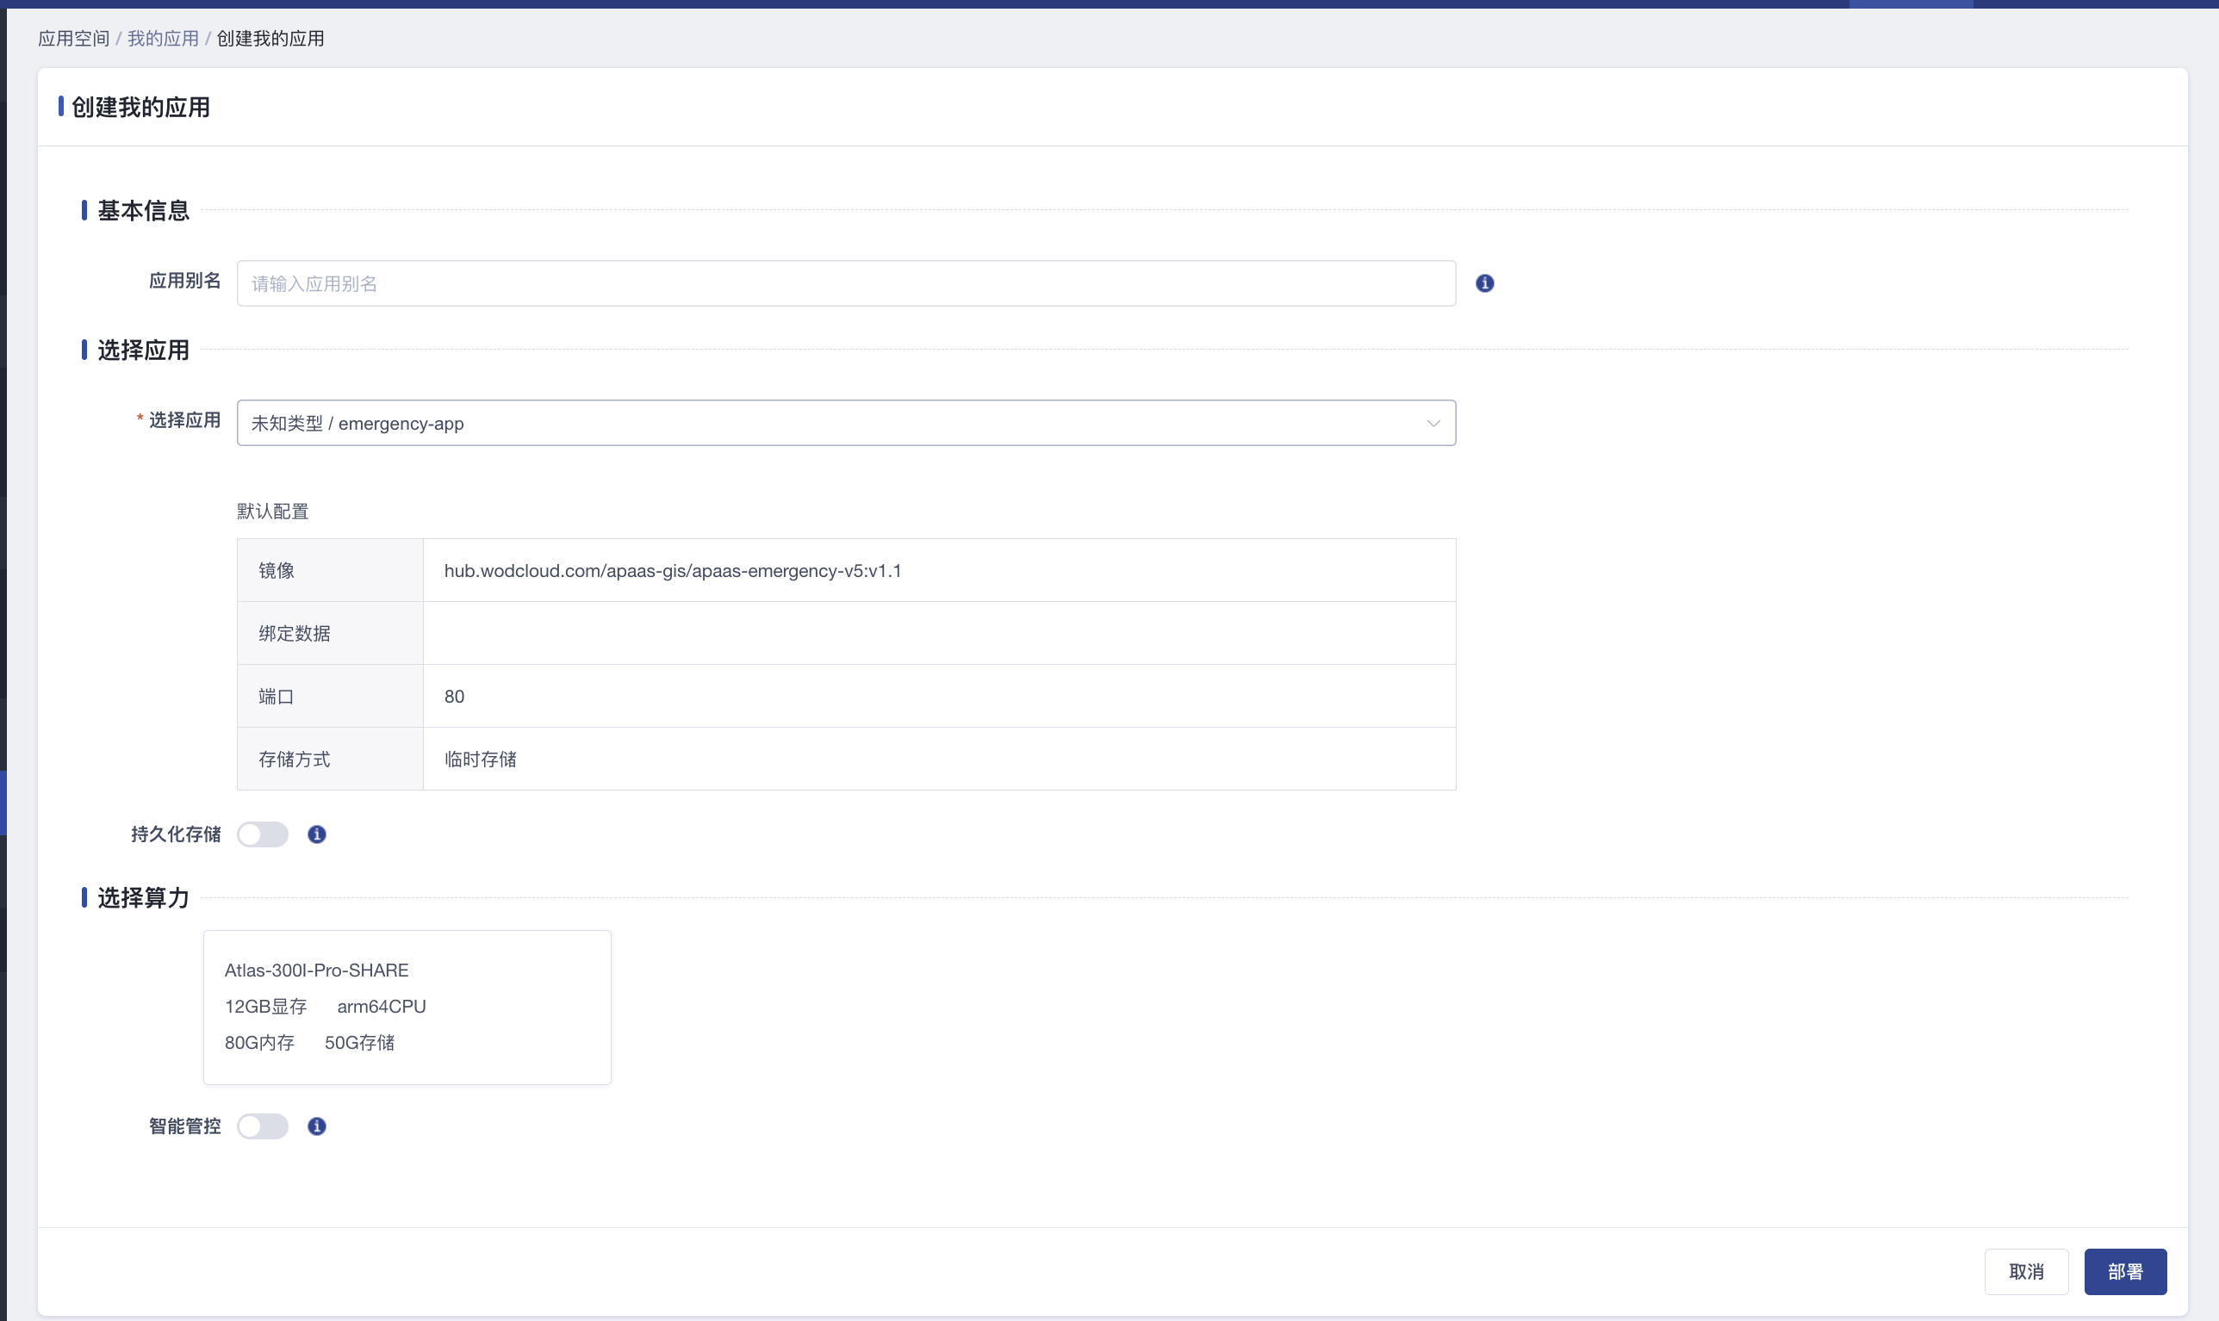2219x1321 pixels.
Task: Navigate to 我的应用 breadcrumb link
Action: [163, 38]
